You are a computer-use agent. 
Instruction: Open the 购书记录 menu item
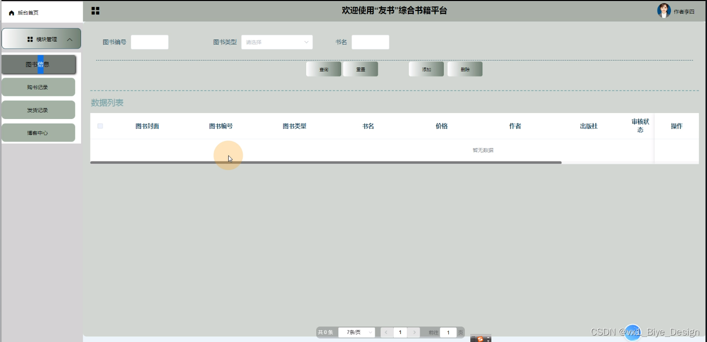coord(38,87)
